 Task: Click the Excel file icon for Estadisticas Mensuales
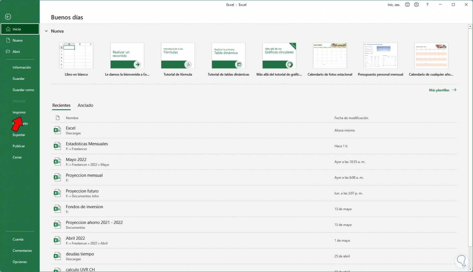click(57, 146)
